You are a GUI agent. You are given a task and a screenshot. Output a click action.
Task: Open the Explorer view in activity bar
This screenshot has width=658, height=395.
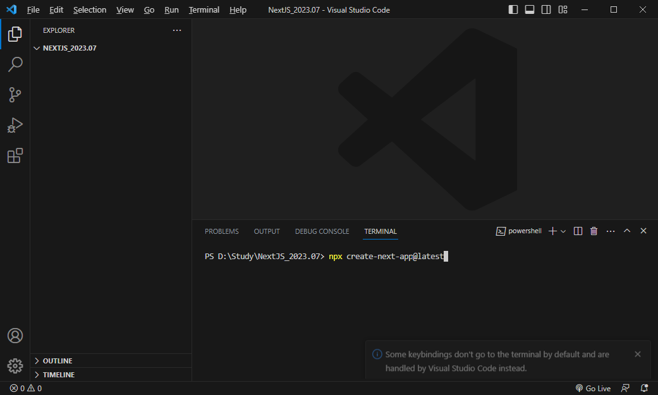click(x=15, y=34)
